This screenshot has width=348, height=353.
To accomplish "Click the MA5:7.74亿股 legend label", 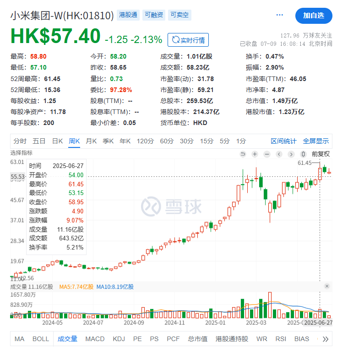I will coord(76,287).
